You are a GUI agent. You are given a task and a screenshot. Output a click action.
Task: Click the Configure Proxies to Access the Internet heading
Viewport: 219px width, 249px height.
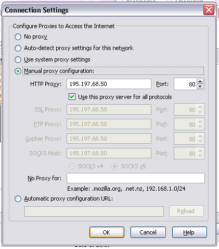pos(63,26)
